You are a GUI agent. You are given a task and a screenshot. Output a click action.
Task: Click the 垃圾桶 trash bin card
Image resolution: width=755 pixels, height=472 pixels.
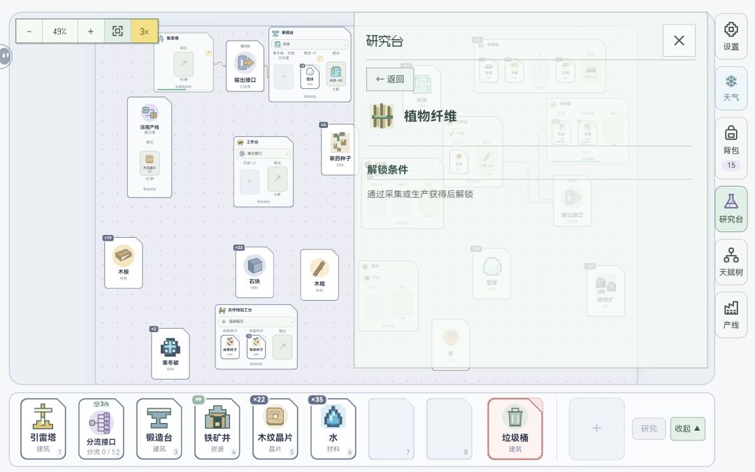tap(515, 429)
